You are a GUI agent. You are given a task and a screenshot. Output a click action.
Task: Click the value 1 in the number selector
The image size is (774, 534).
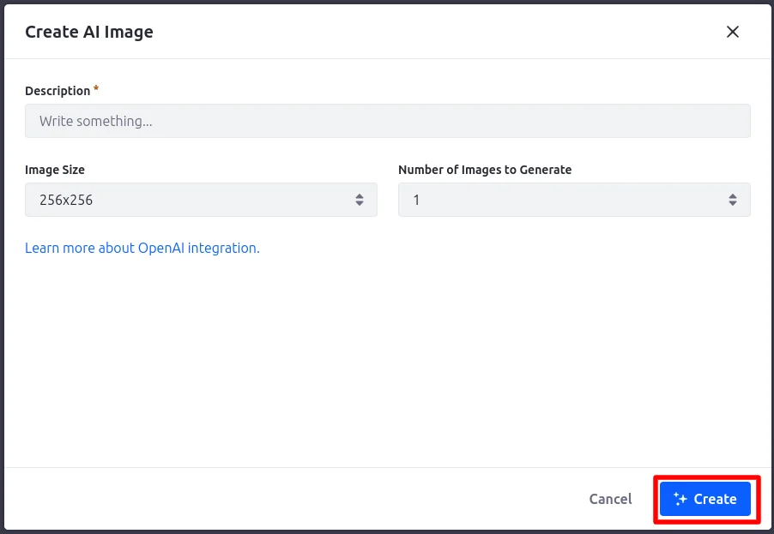[416, 200]
